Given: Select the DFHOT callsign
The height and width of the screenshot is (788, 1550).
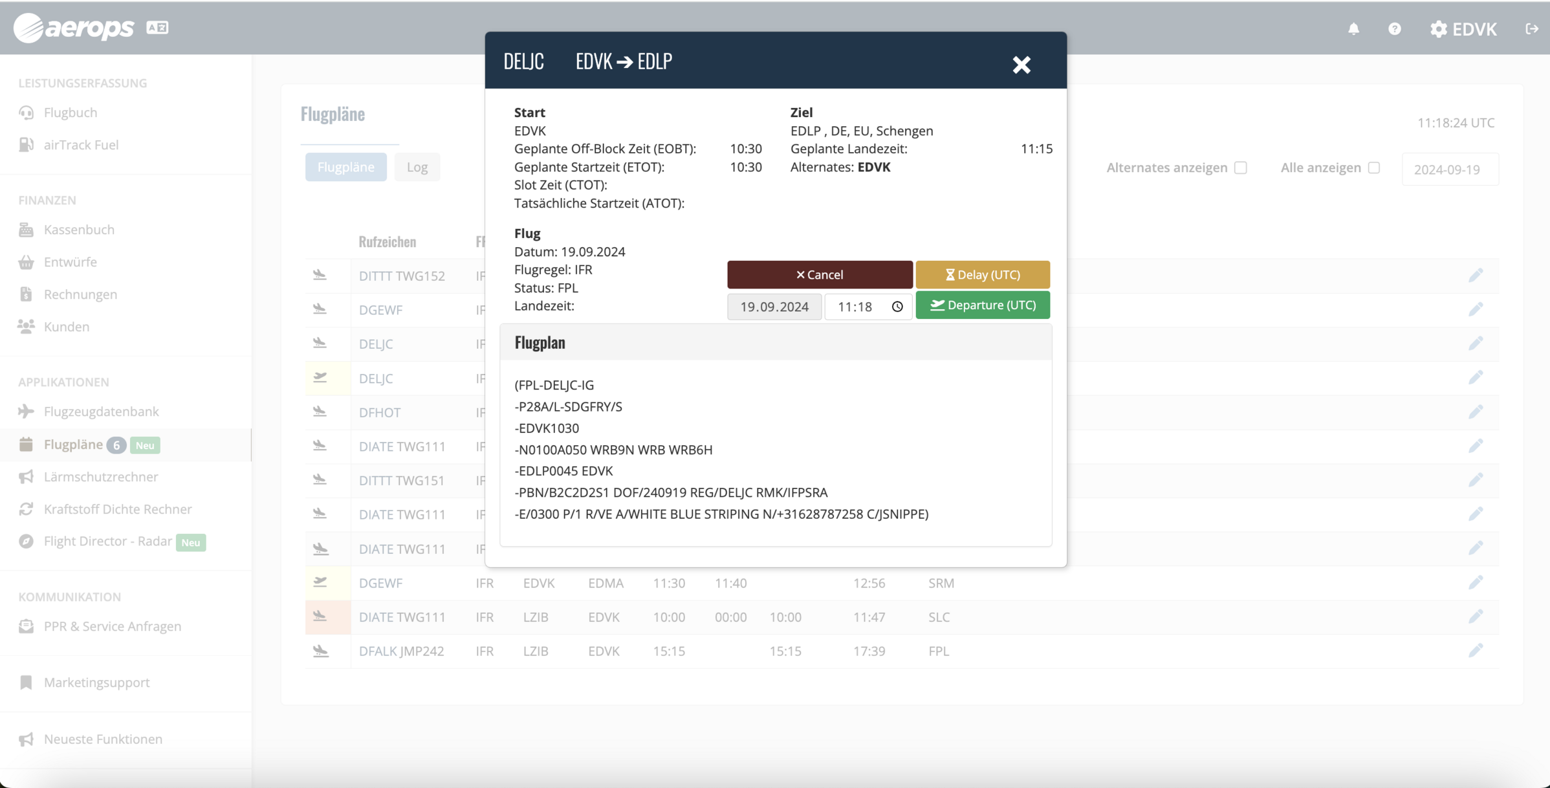Looking at the screenshot, I should [380, 413].
